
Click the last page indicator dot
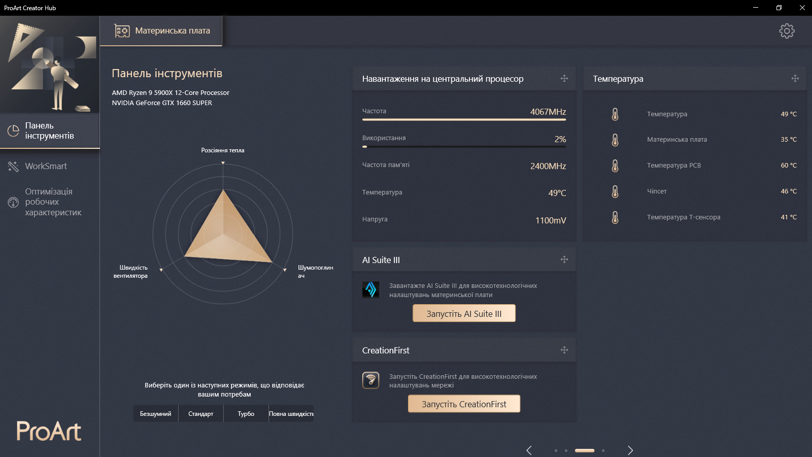pyautogui.click(x=603, y=450)
